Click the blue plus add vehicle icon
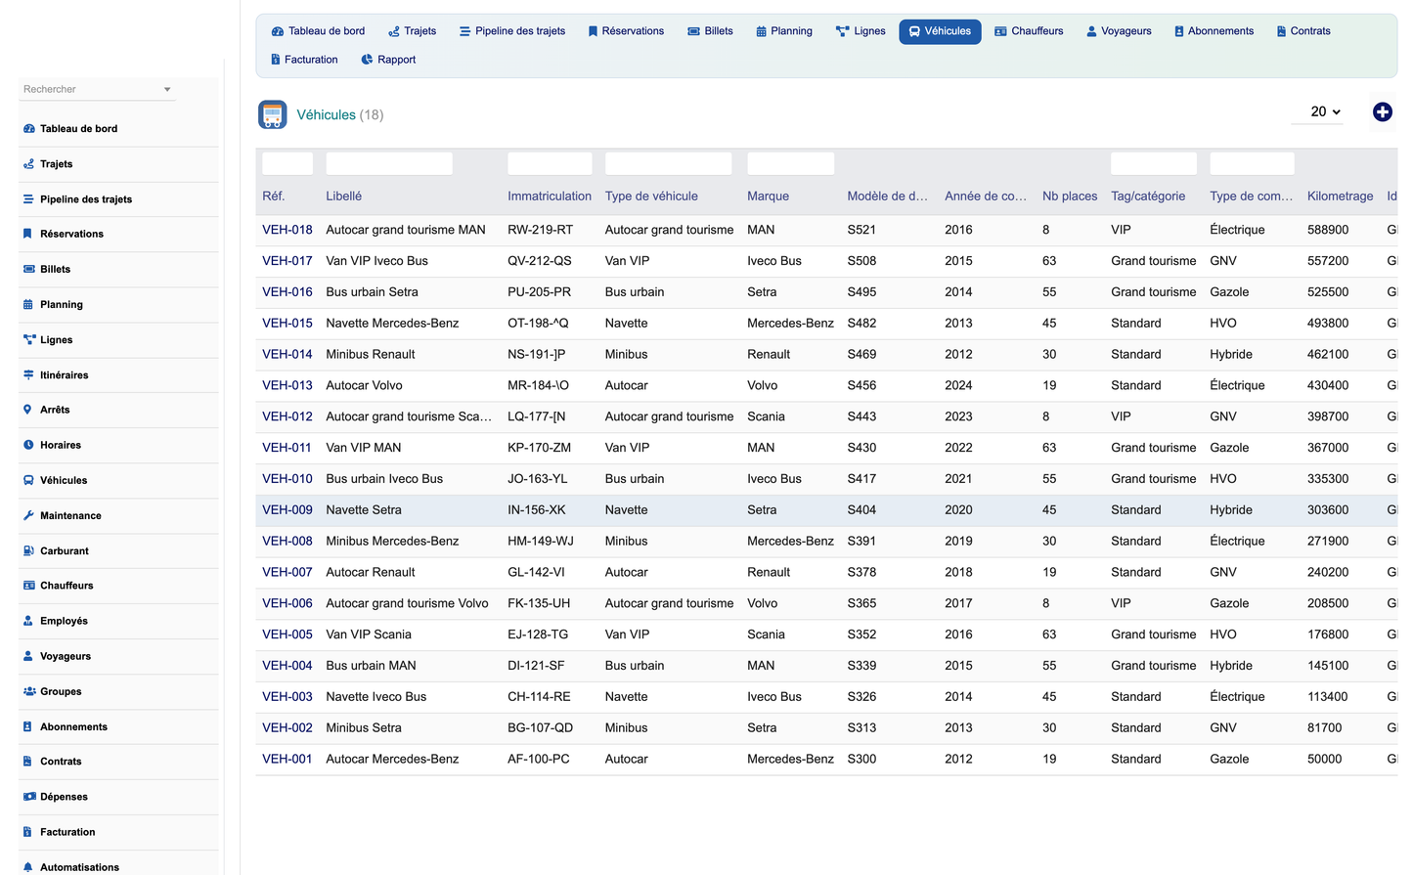Screen dimensions: 1413x875 click(x=1382, y=112)
